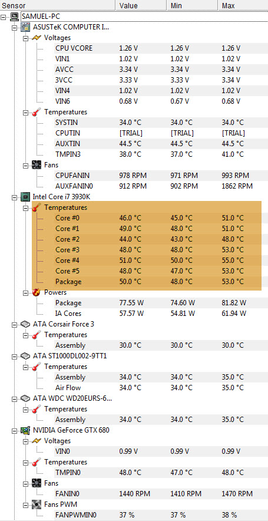Click the Intel Core i7 3930K chip icon
The height and width of the screenshot is (521, 268).
(25, 197)
